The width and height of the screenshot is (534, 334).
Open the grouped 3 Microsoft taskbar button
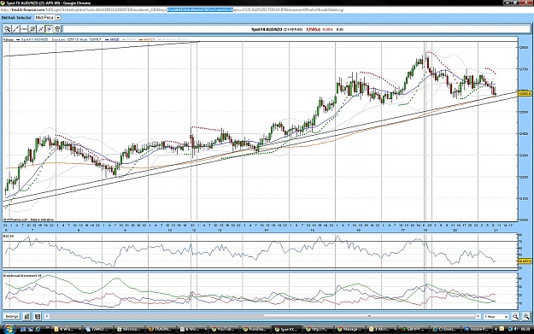point(383,329)
